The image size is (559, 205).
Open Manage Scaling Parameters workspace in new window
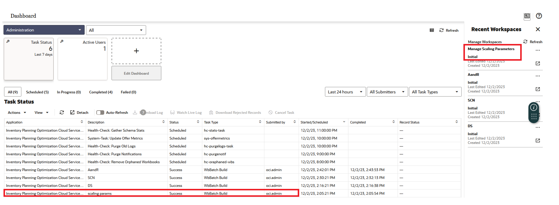click(x=538, y=63)
